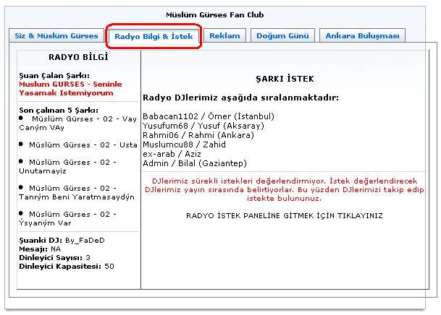
Task: Click the Dinleyici Sayısı 3 line
Action: point(54,258)
